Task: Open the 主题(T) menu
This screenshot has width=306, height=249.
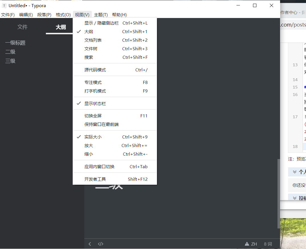Action: coord(101,15)
